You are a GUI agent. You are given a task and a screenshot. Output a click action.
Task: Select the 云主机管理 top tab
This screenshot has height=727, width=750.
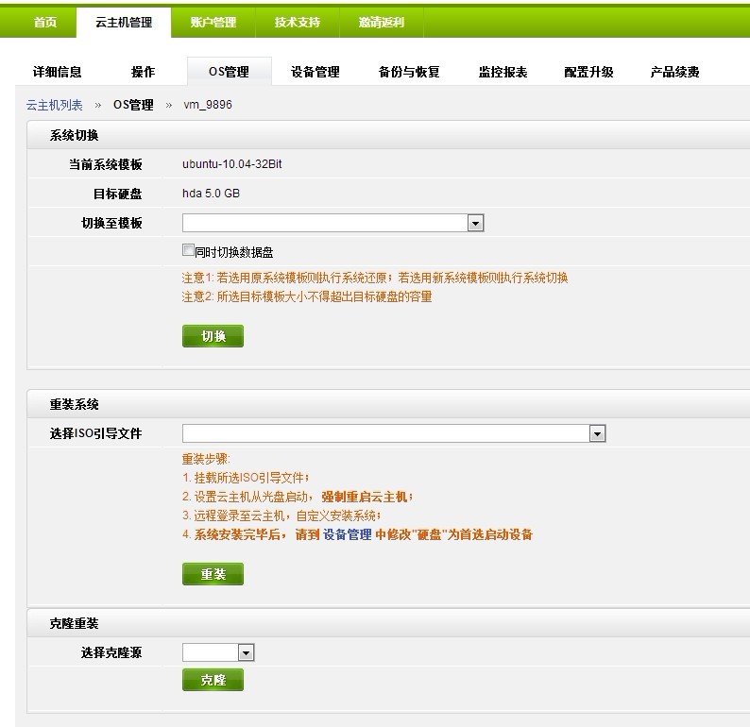(124, 22)
